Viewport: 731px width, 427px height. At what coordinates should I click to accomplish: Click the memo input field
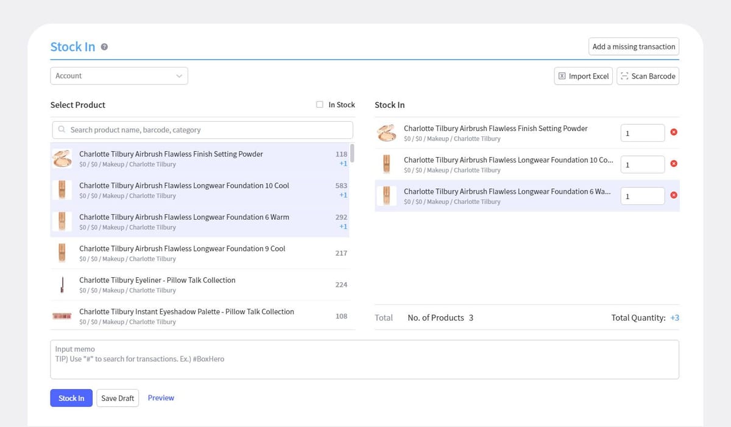[x=364, y=359]
